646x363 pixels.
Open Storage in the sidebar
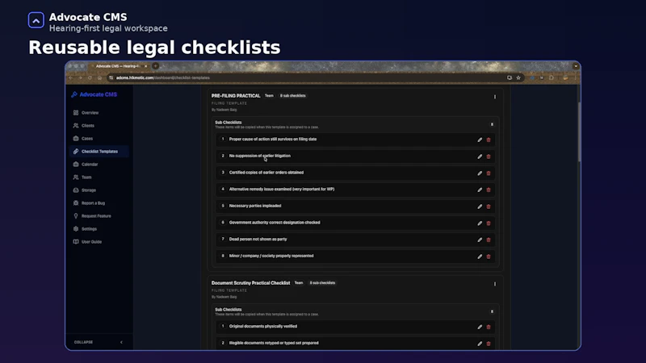[x=99, y=190]
